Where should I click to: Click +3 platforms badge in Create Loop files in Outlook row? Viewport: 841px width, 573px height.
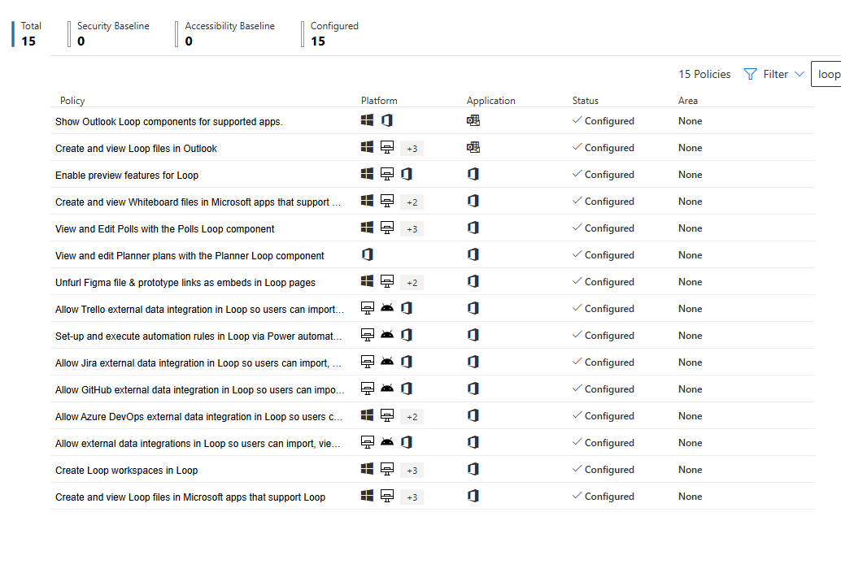[412, 149]
